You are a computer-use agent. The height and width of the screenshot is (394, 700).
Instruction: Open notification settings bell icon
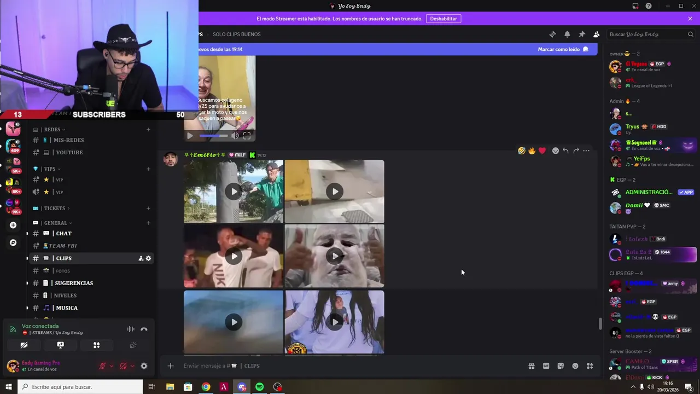[x=567, y=34]
